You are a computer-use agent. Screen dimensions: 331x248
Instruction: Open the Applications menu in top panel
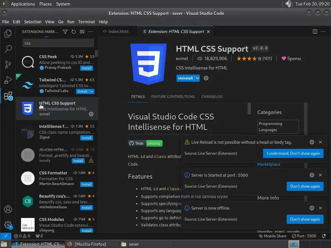[23, 4]
